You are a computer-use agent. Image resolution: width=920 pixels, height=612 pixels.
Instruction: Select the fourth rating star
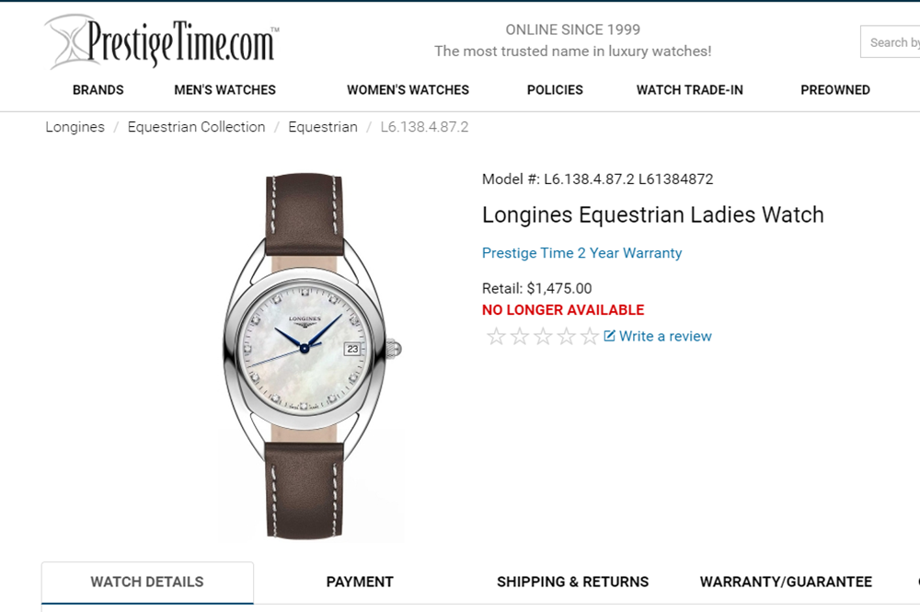coord(566,336)
